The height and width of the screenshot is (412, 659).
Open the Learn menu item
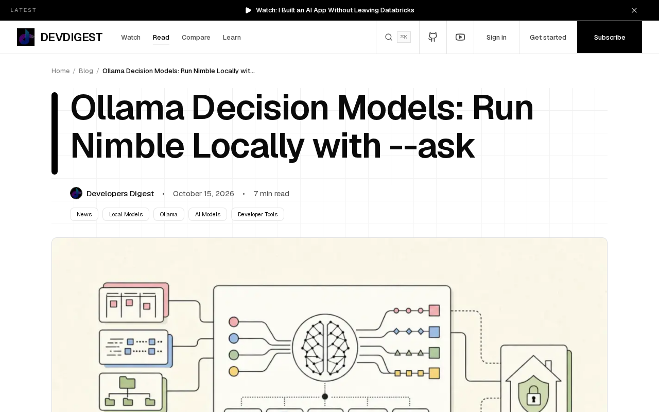coord(232,37)
